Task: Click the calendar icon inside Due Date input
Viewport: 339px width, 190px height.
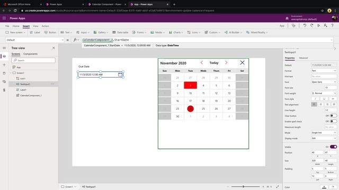Action: point(120,74)
